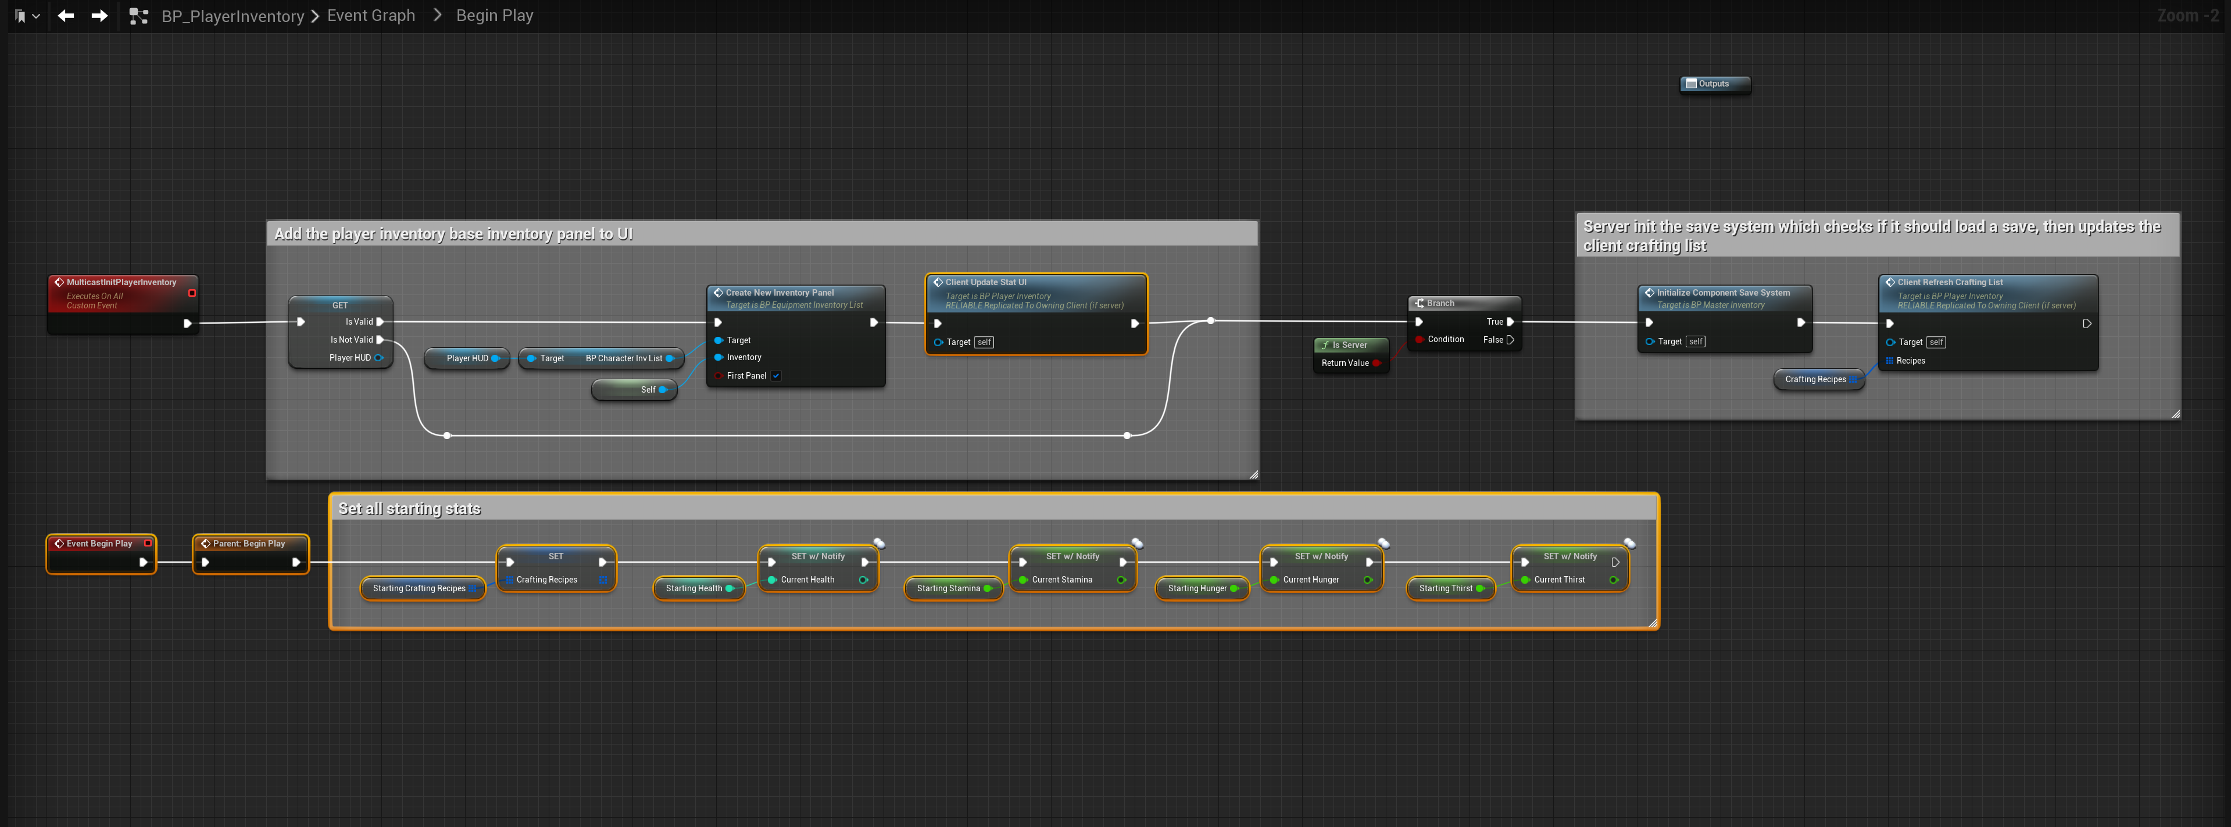Click the Event Begin Play delegate pin

coord(148,543)
